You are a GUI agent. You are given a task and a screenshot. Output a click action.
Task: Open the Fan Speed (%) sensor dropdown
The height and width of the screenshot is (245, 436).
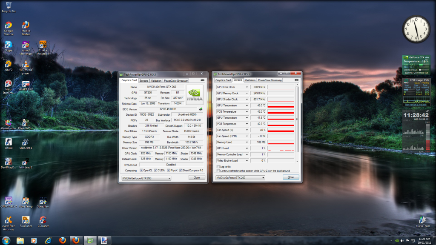tap(247, 130)
